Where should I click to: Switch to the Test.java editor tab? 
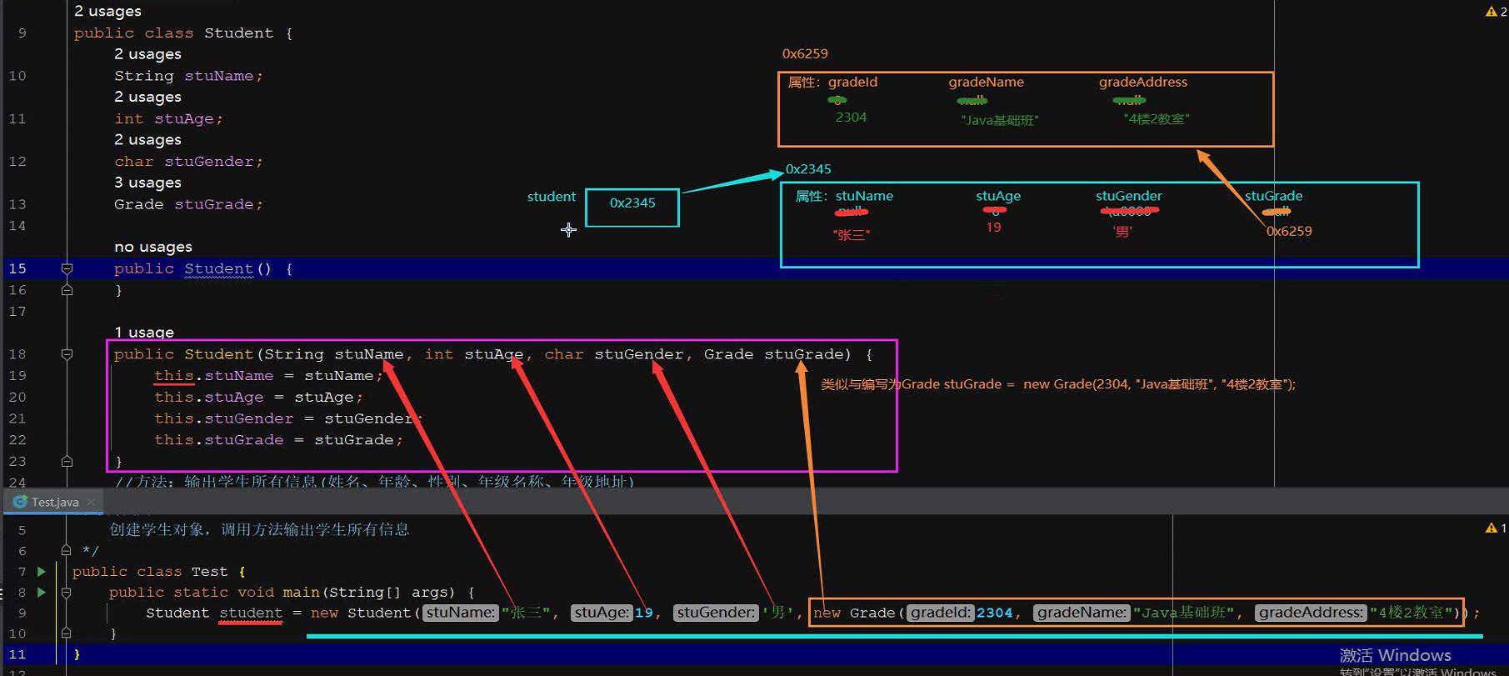(55, 502)
